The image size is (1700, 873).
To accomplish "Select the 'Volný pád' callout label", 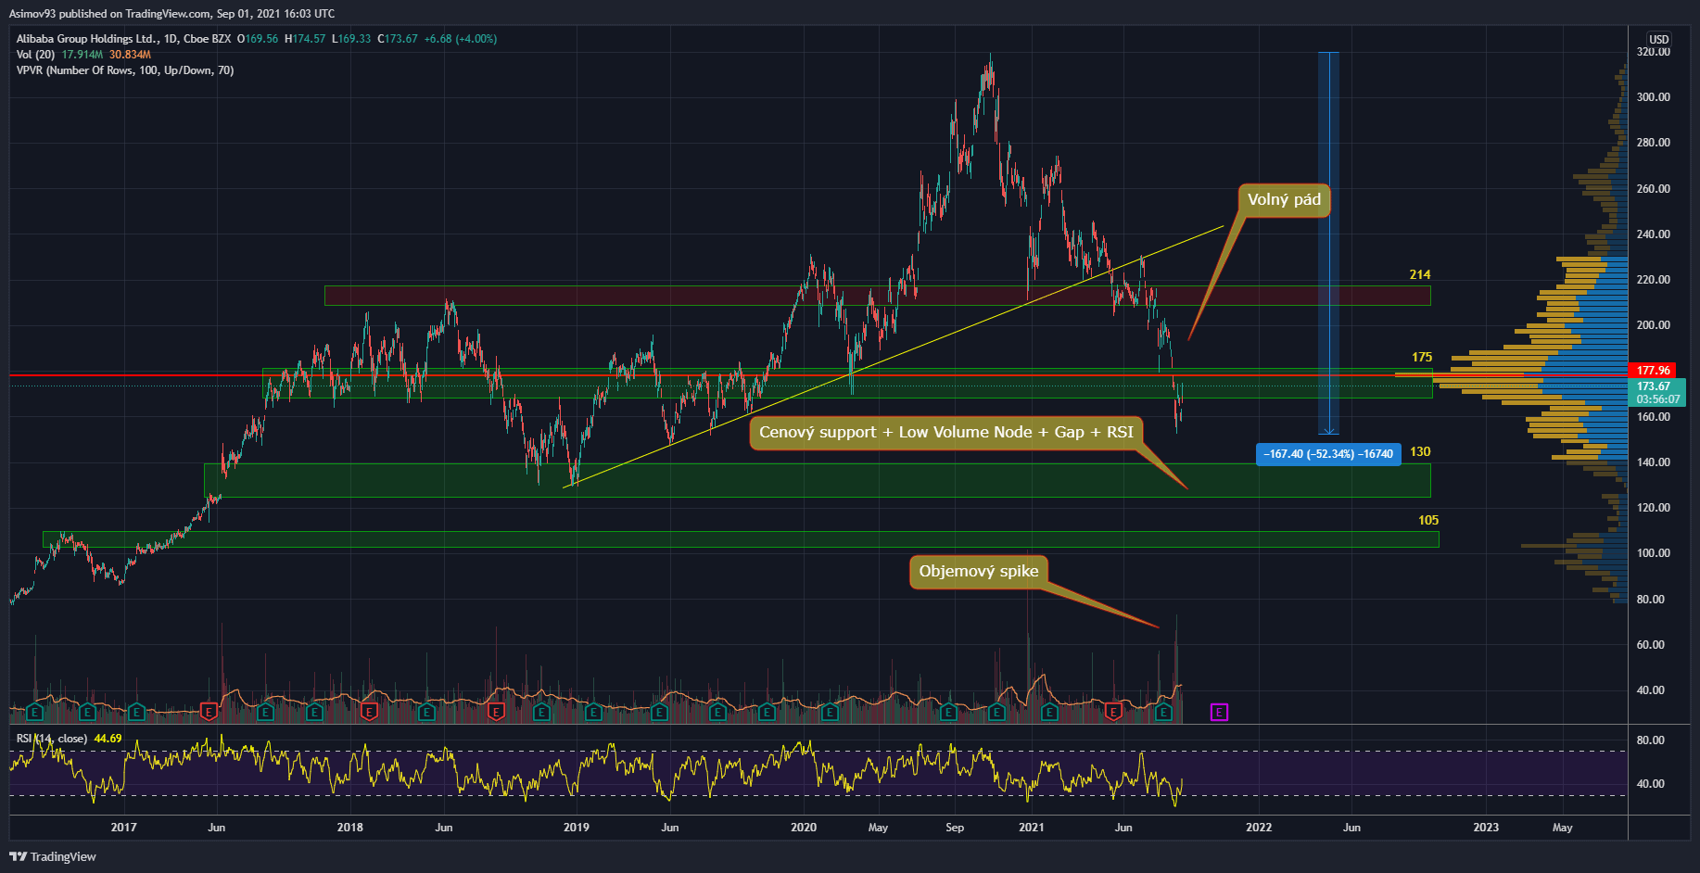I will tap(1284, 200).
